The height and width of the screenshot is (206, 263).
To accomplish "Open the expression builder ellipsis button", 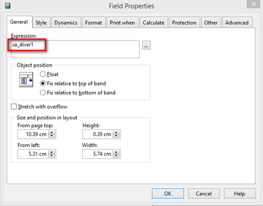I will pos(146,45).
